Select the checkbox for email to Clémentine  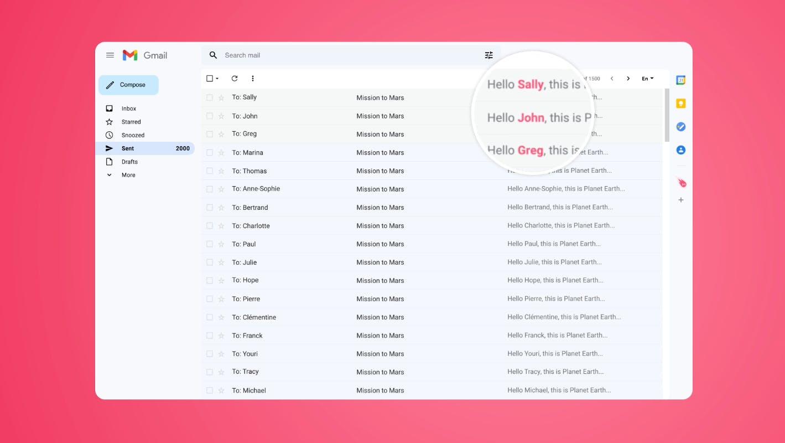[210, 317]
